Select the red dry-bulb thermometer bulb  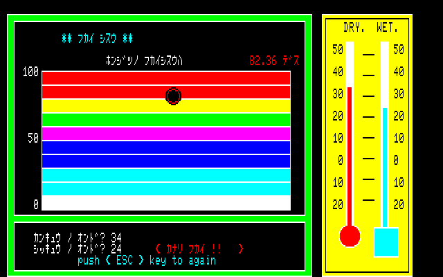click(x=350, y=236)
